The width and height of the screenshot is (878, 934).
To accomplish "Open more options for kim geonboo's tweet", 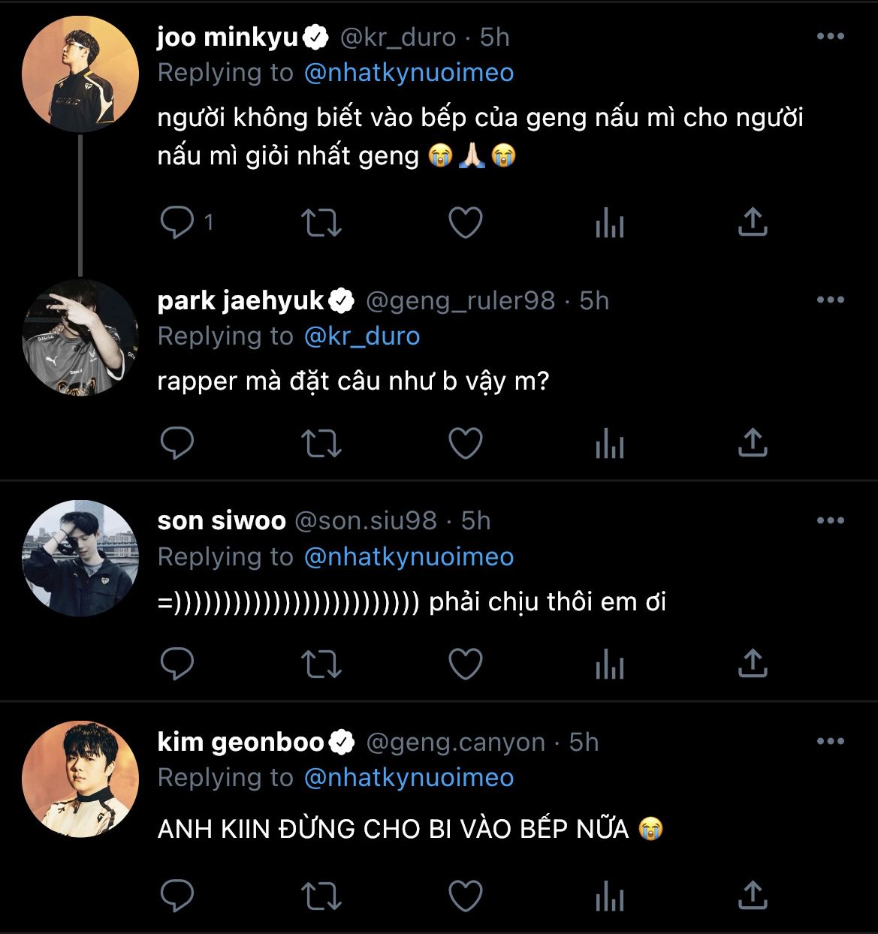I will [830, 742].
